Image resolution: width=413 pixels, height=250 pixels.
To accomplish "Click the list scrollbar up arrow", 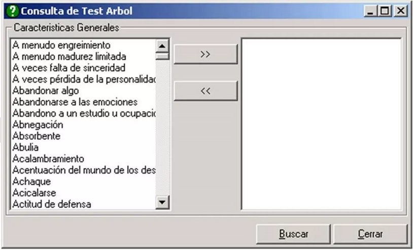I will click(162, 46).
